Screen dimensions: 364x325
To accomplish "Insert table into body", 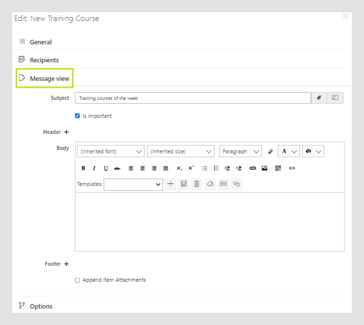I will click(278, 168).
